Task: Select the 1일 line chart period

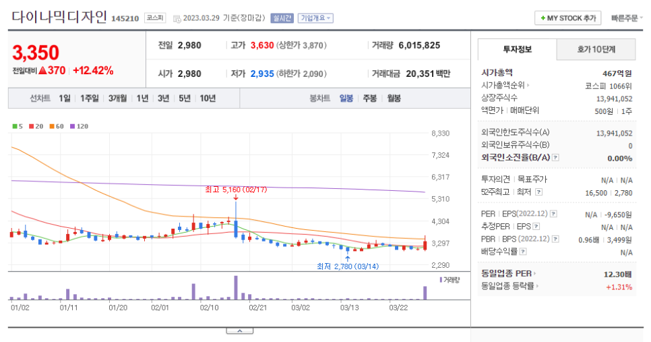Action: [64, 98]
